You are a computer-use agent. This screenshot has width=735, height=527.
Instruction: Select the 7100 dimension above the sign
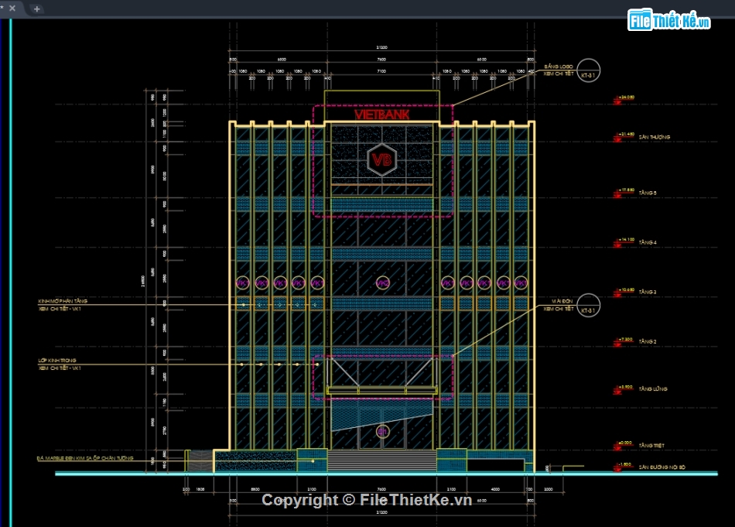coord(381,71)
